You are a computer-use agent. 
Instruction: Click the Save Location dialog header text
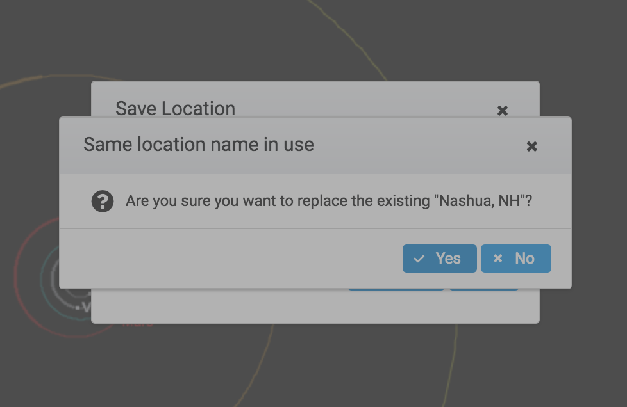click(175, 109)
